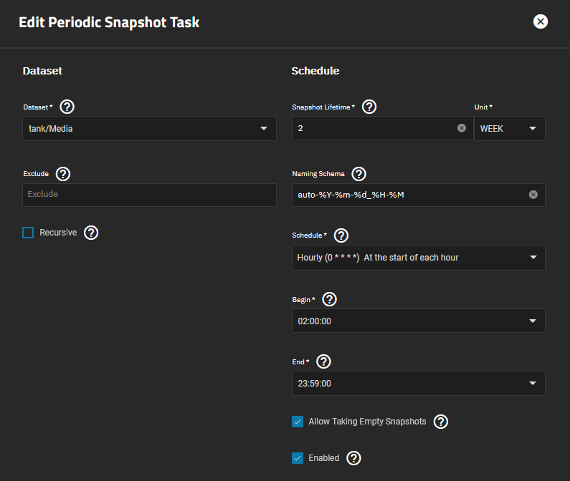Open Snapshot Lifetime help tooltip
Screen dimensions: 570x481
[369, 107]
